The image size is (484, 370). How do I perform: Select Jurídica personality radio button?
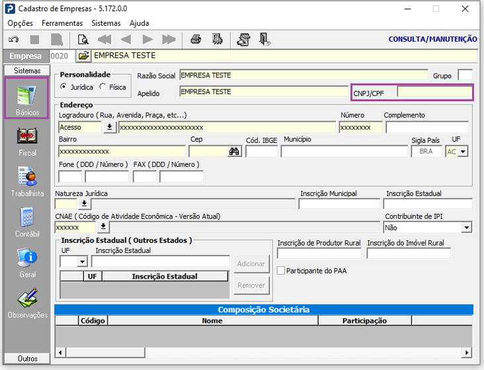(63, 87)
